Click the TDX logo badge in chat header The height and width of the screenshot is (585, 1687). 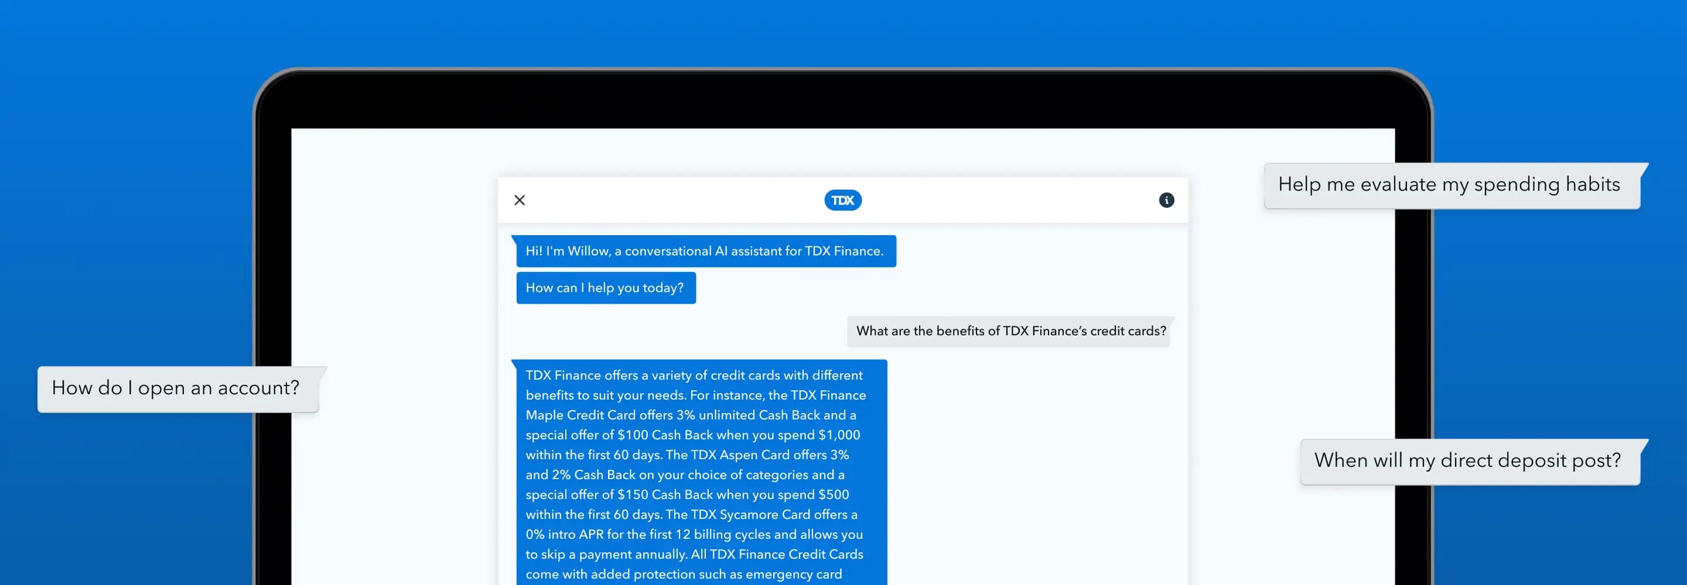coord(842,200)
